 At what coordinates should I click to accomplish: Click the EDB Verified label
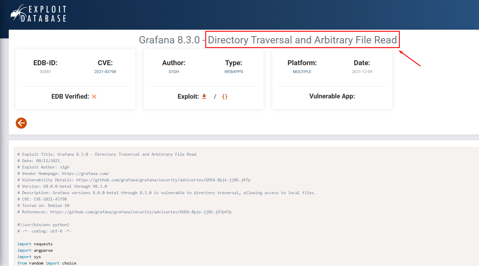point(70,97)
